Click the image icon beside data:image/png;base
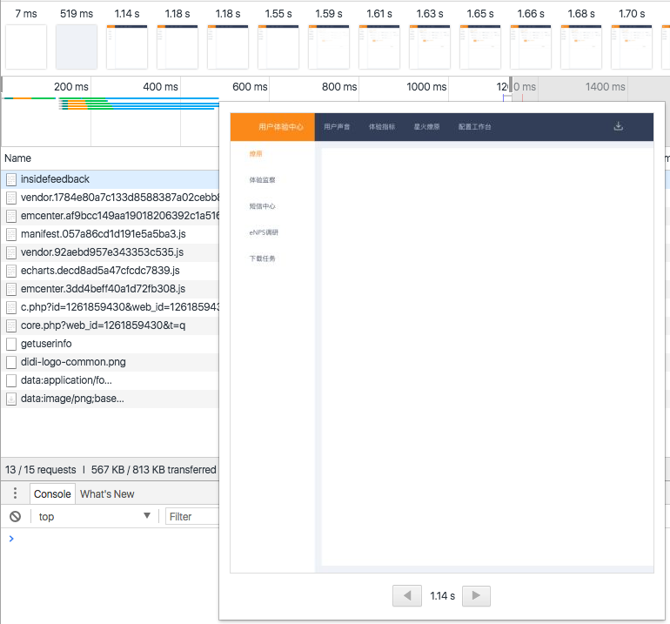Viewport: 670px width, 624px height. pyautogui.click(x=11, y=399)
